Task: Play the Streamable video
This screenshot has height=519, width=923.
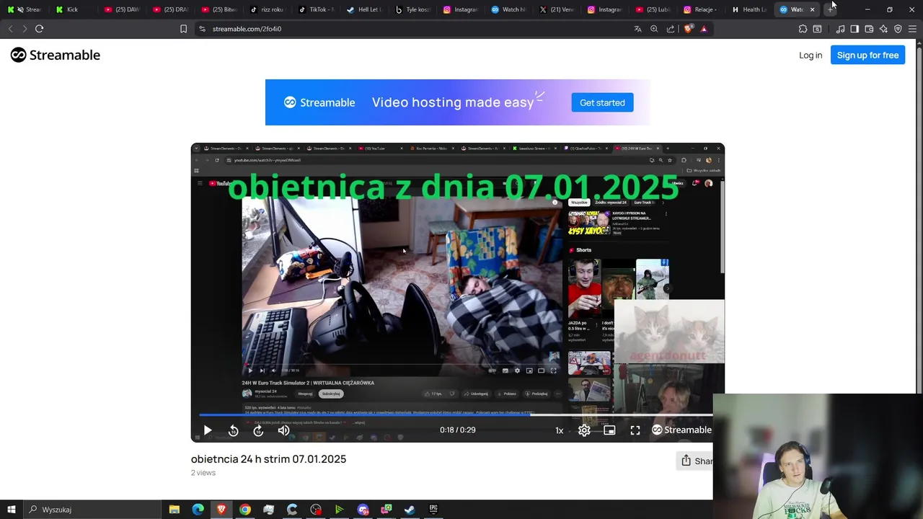Action: click(208, 430)
